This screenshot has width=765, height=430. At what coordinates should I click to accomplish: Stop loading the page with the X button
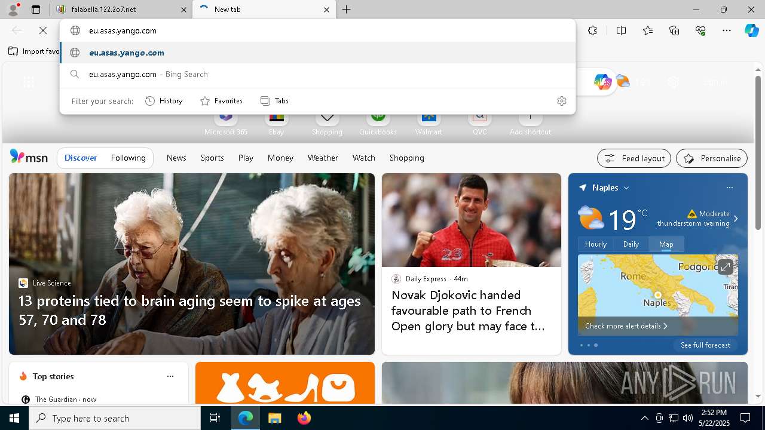tap(43, 30)
